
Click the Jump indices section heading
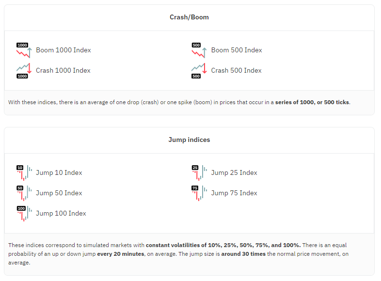pos(189,140)
